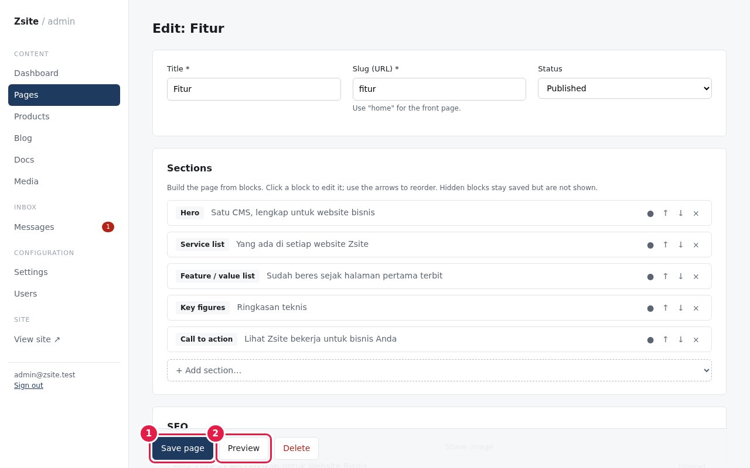Move Service list section down
This screenshot has height=468, width=750.
681,245
